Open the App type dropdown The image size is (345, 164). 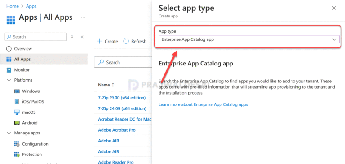pyautogui.click(x=249, y=39)
